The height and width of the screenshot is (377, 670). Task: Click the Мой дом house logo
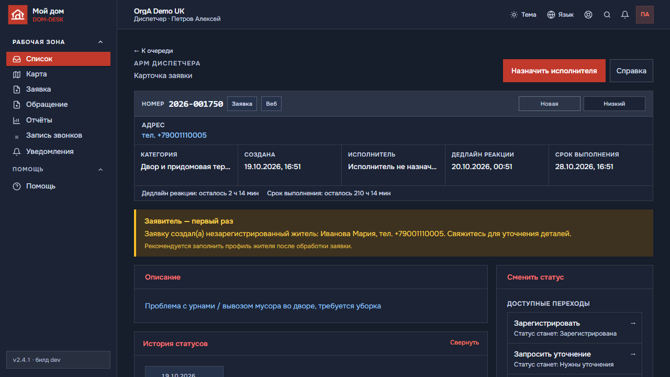click(x=17, y=15)
